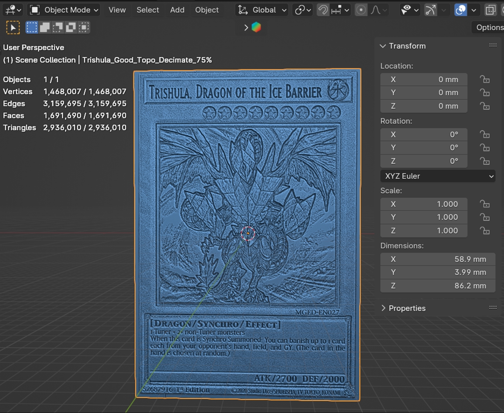The height and width of the screenshot is (413, 504).
Task: Click the Options button
Action: click(489, 28)
